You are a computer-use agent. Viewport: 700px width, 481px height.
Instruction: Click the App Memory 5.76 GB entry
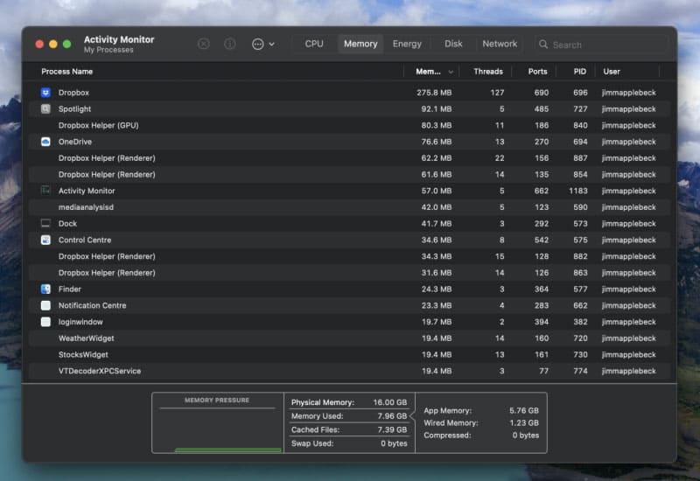coord(481,410)
